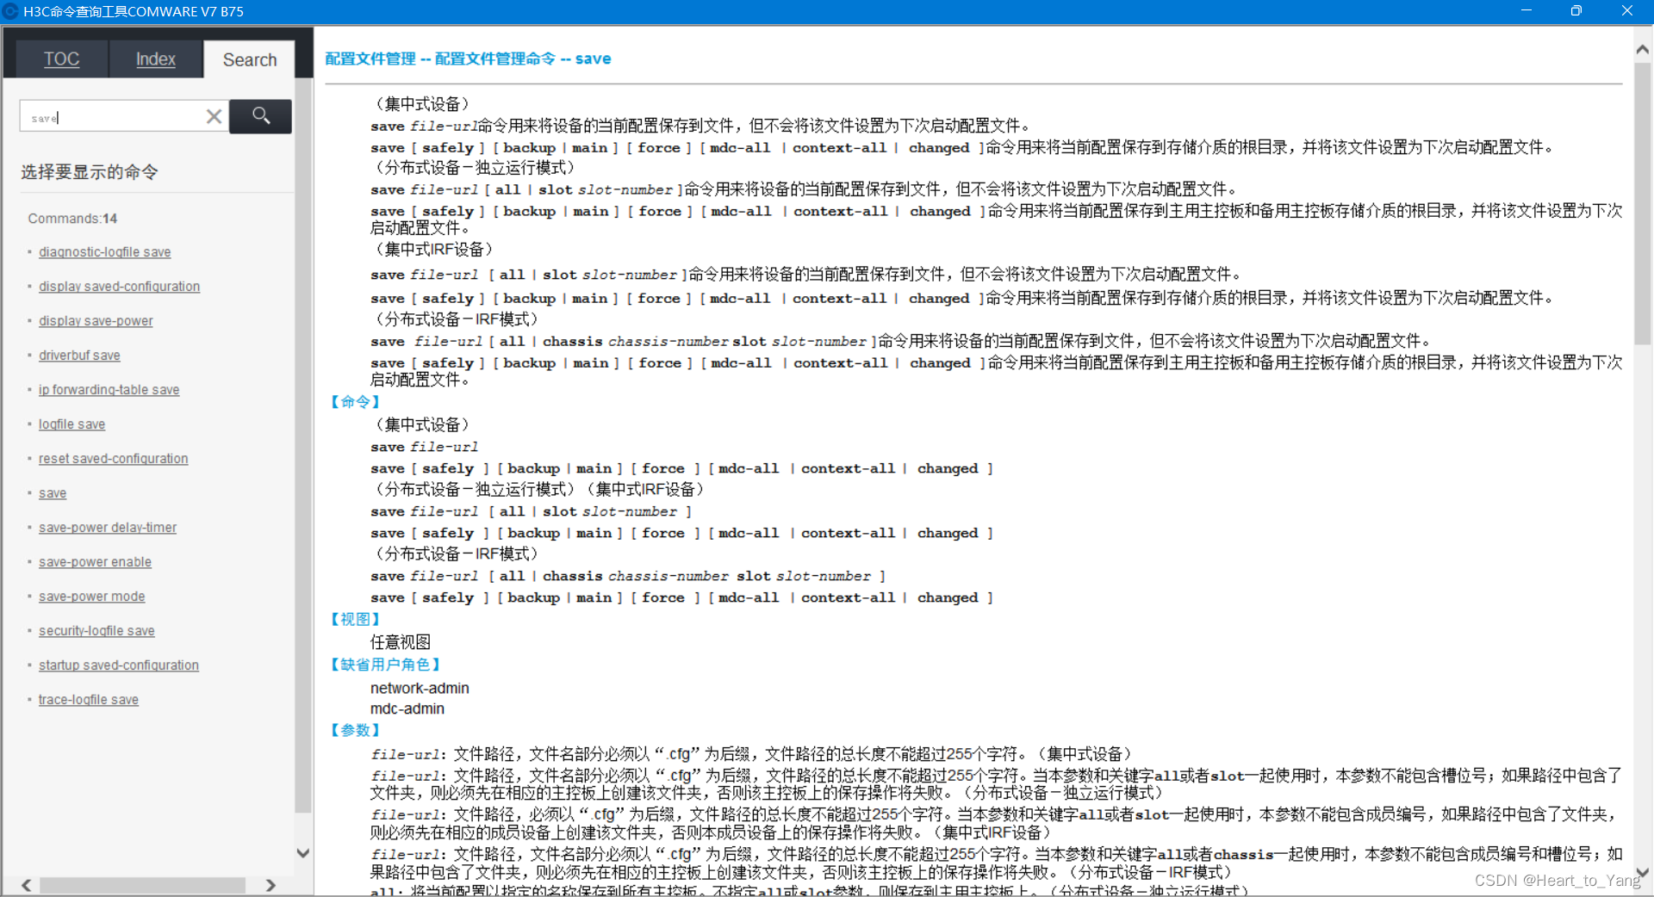Clear the search box with the X icon
This screenshot has width=1654, height=897.
point(215,116)
